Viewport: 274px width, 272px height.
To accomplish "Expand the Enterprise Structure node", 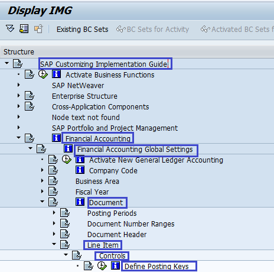I will (18, 96).
